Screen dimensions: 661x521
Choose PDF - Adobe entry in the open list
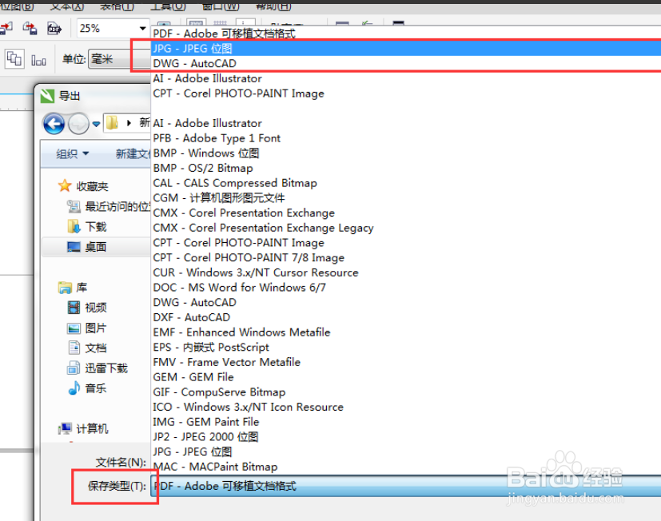pyautogui.click(x=406, y=34)
